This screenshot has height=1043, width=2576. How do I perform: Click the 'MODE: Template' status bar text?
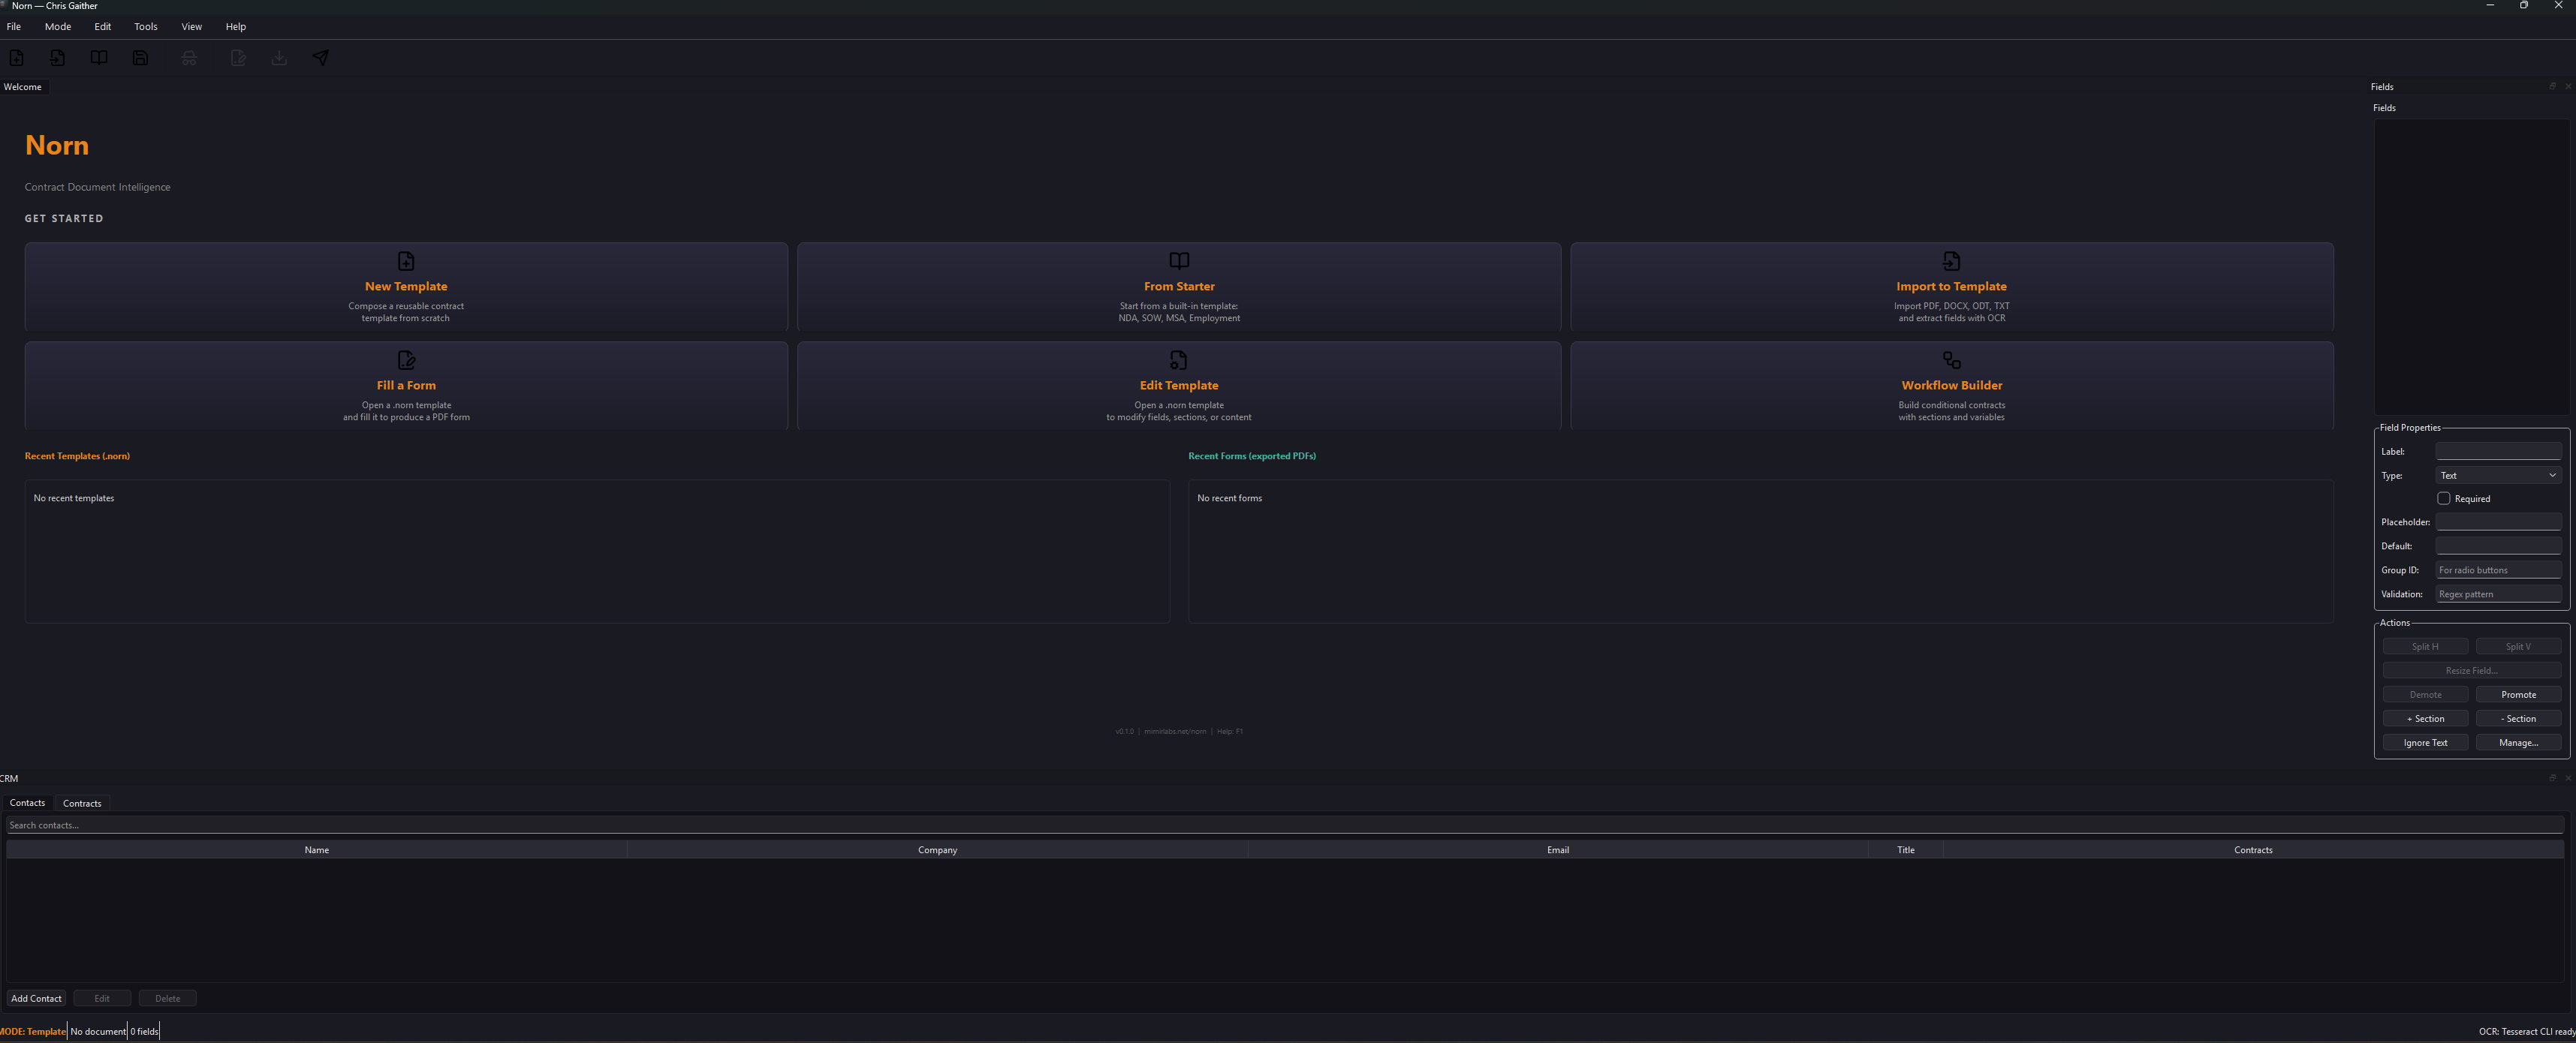click(x=33, y=1031)
